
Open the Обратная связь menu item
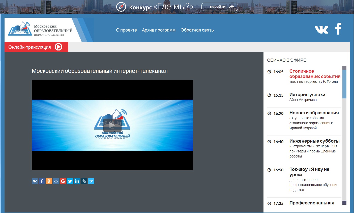point(197,30)
